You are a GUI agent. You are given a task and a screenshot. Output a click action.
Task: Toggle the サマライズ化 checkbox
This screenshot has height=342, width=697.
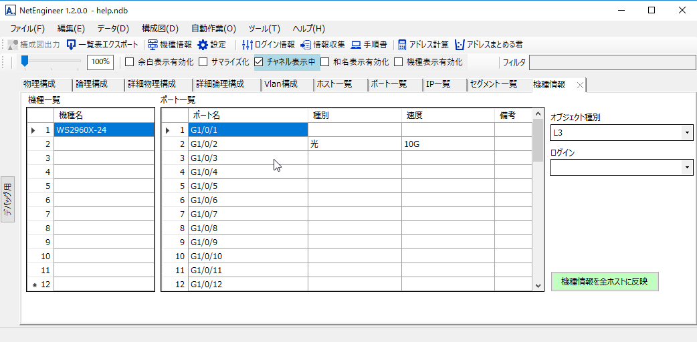204,62
